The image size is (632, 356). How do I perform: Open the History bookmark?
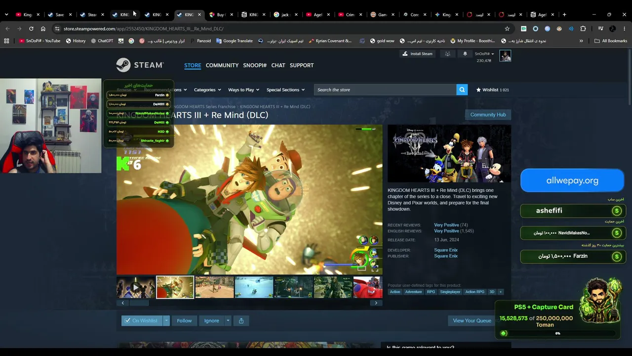pos(76,41)
